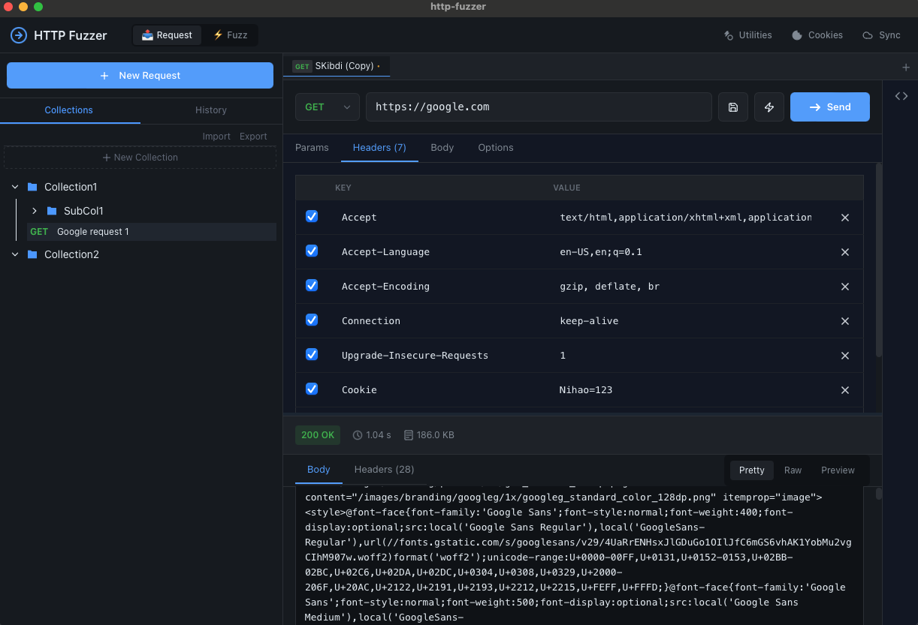918x625 pixels.
Task: Open the History tab
Action: point(210,110)
